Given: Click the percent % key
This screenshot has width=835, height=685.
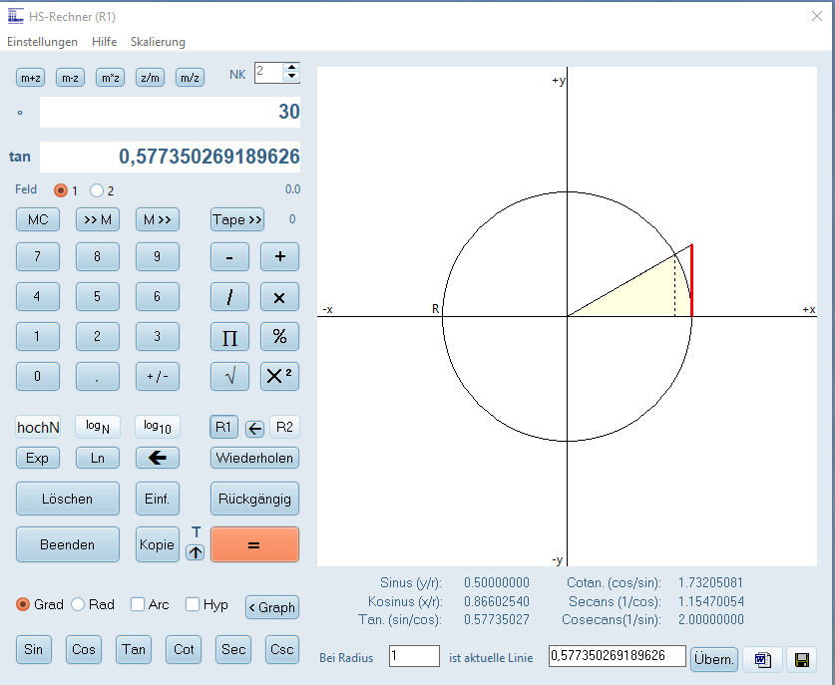Looking at the screenshot, I should pos(279,337).
